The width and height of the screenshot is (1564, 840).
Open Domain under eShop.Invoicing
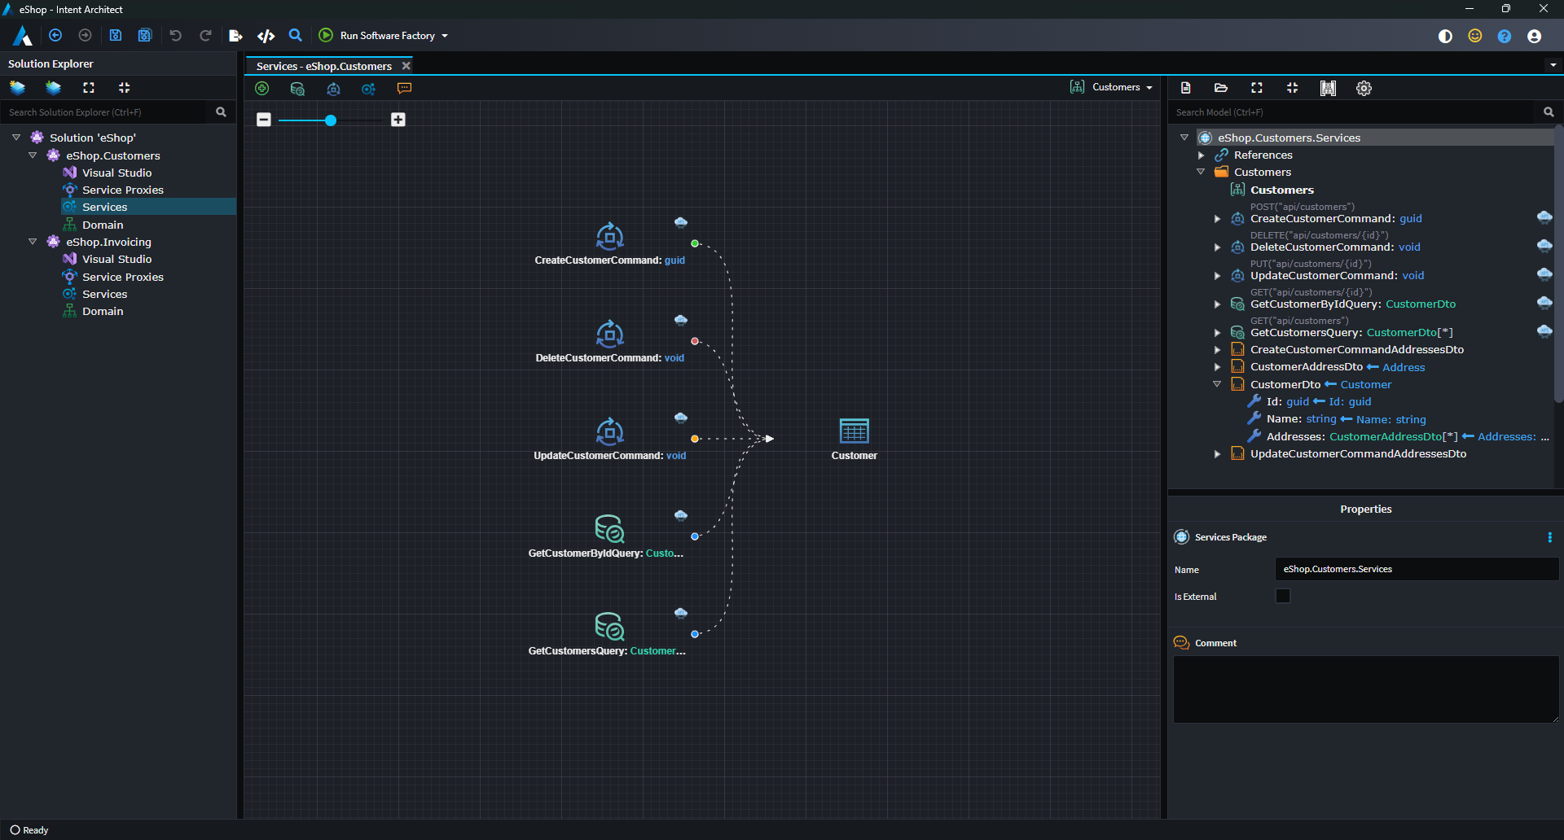pos(103,311)
